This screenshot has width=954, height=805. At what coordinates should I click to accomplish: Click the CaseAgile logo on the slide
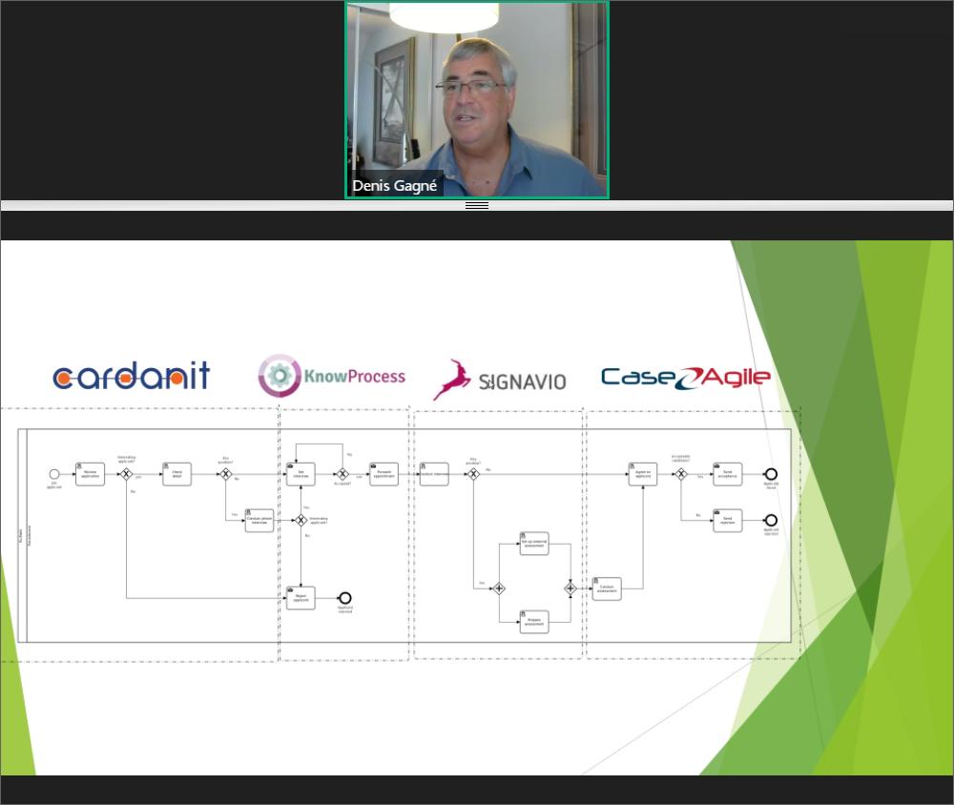(686, 378)
